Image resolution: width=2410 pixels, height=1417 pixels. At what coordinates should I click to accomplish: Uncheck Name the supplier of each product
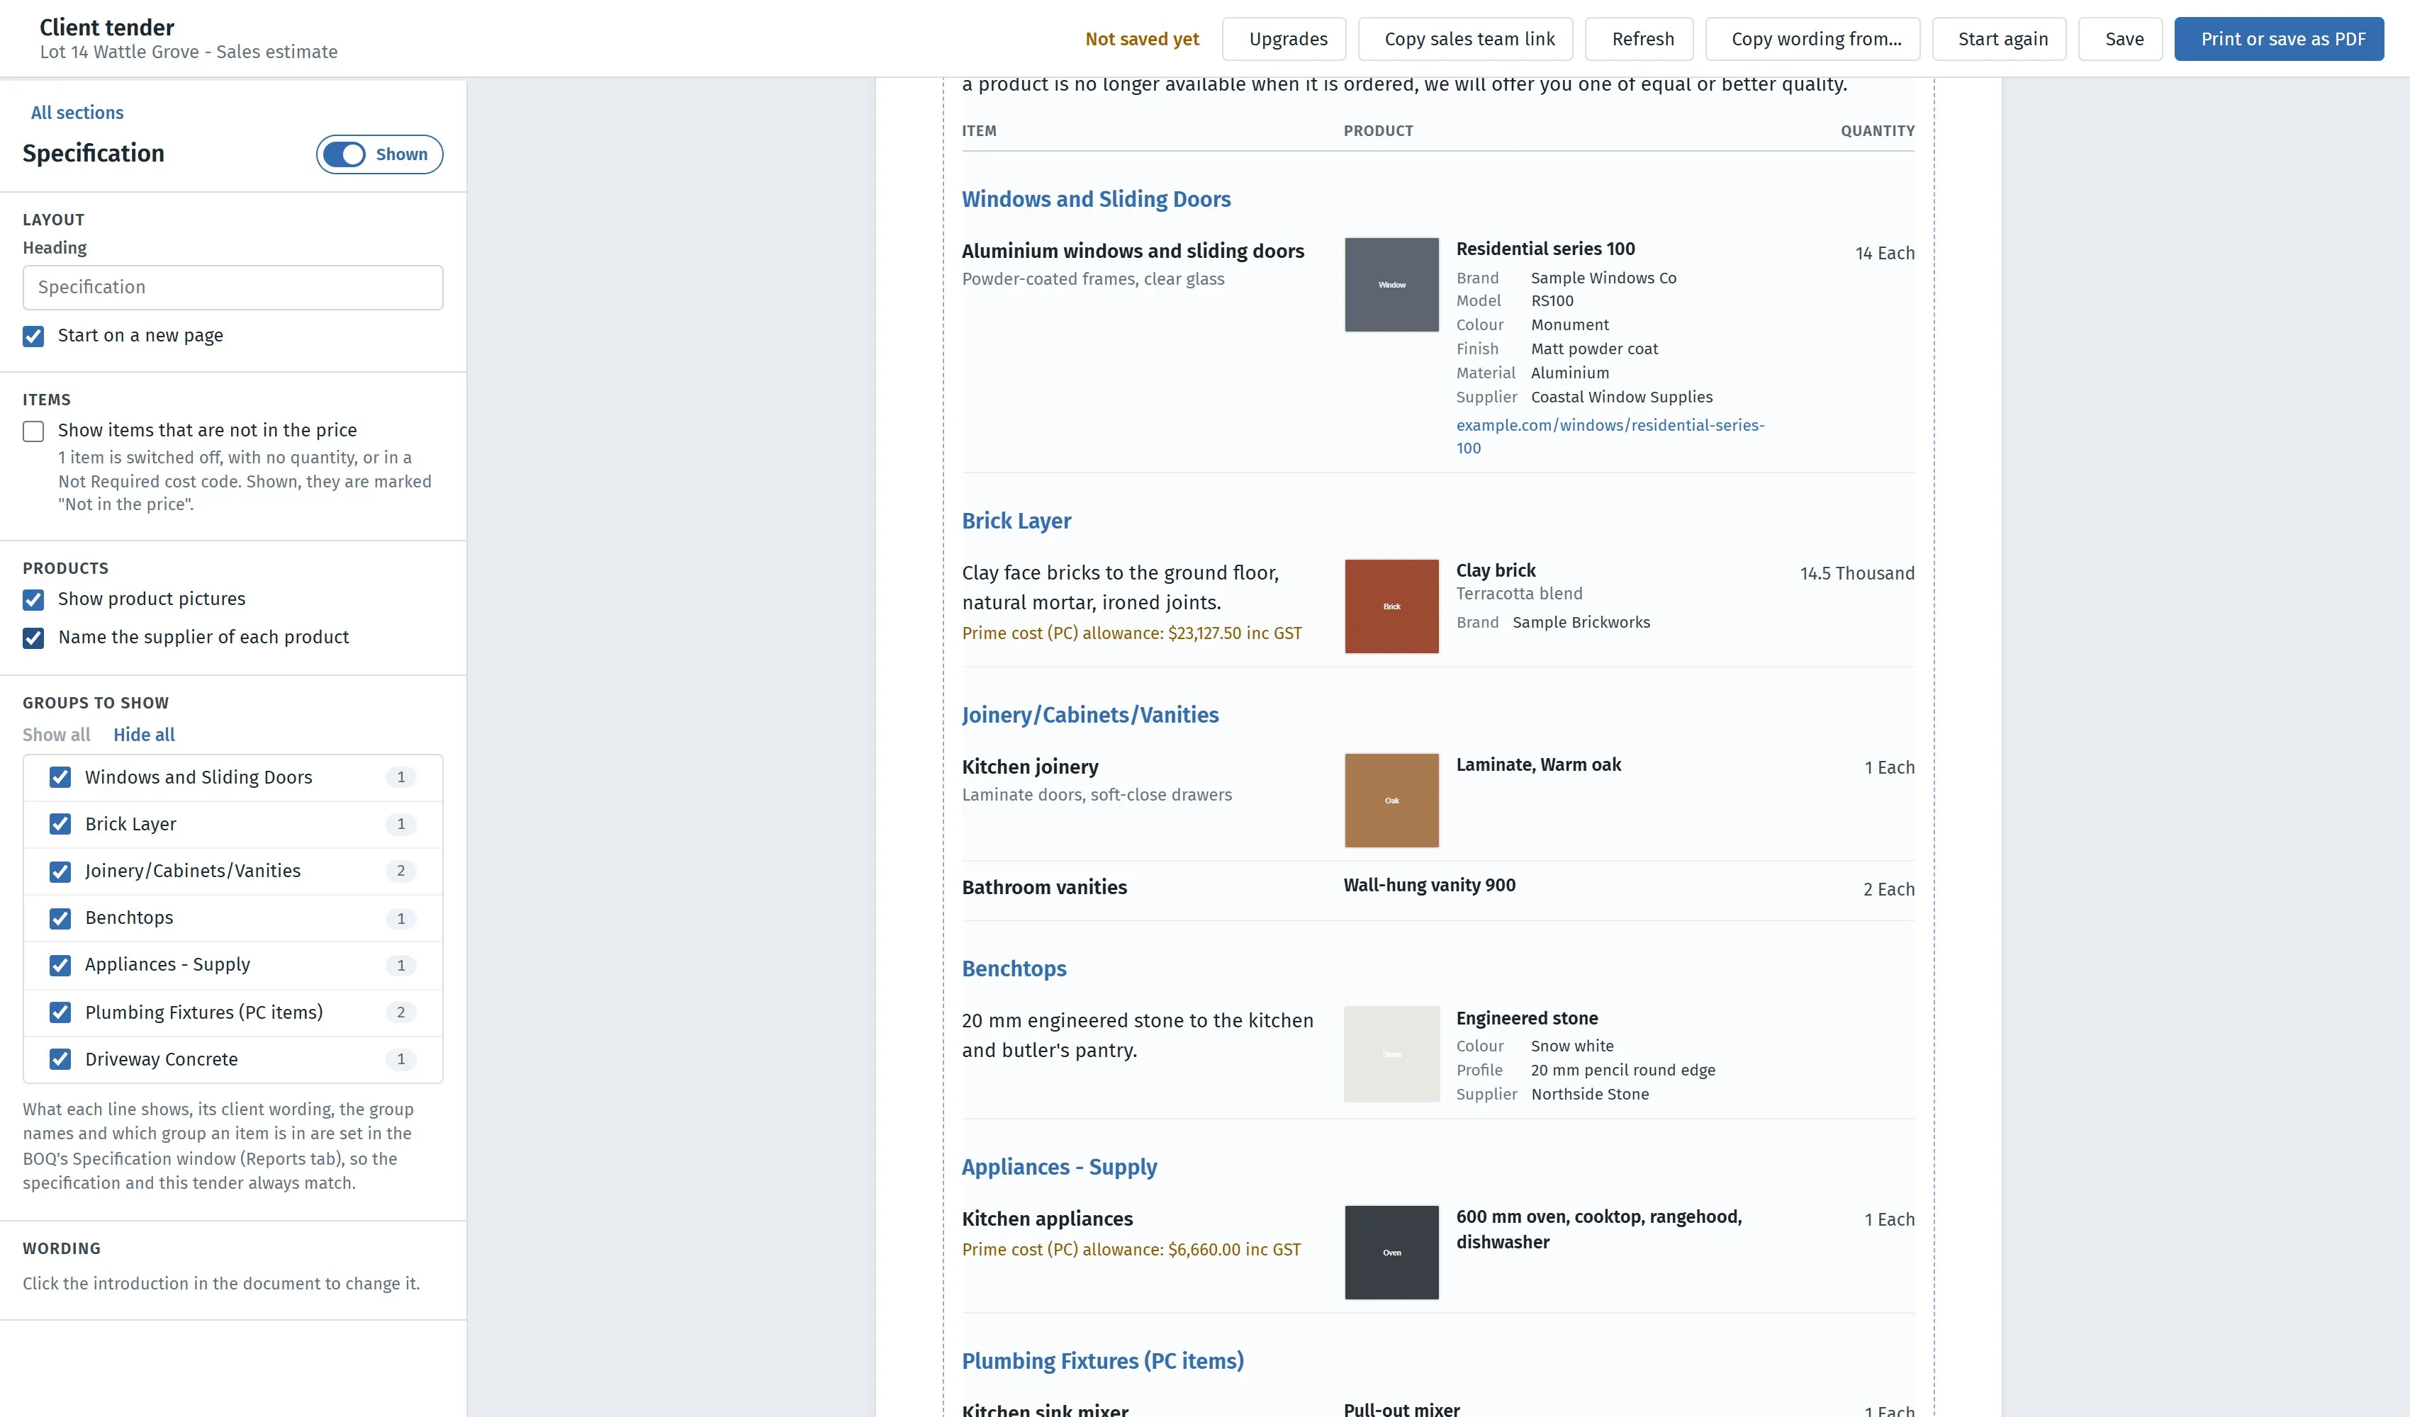coord(33,638)
